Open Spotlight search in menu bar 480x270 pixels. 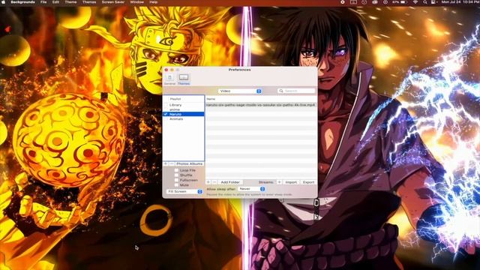click(425, 2)
